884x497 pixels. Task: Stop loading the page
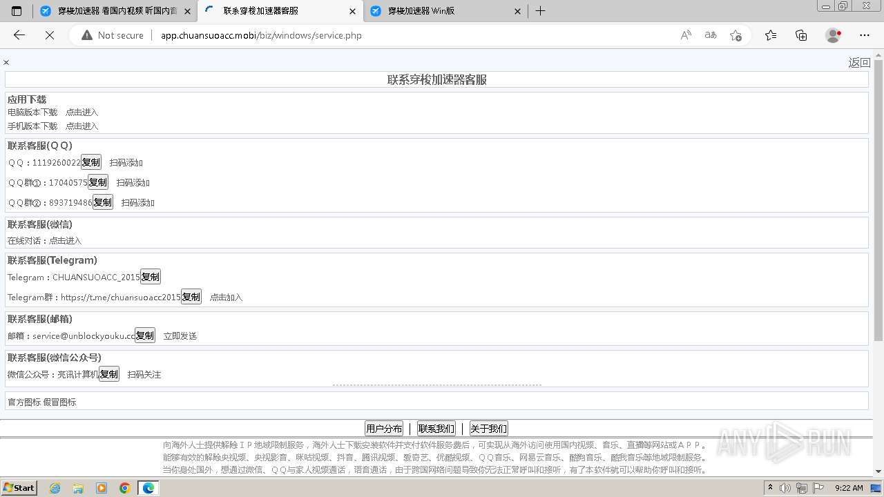click(49, 35)
